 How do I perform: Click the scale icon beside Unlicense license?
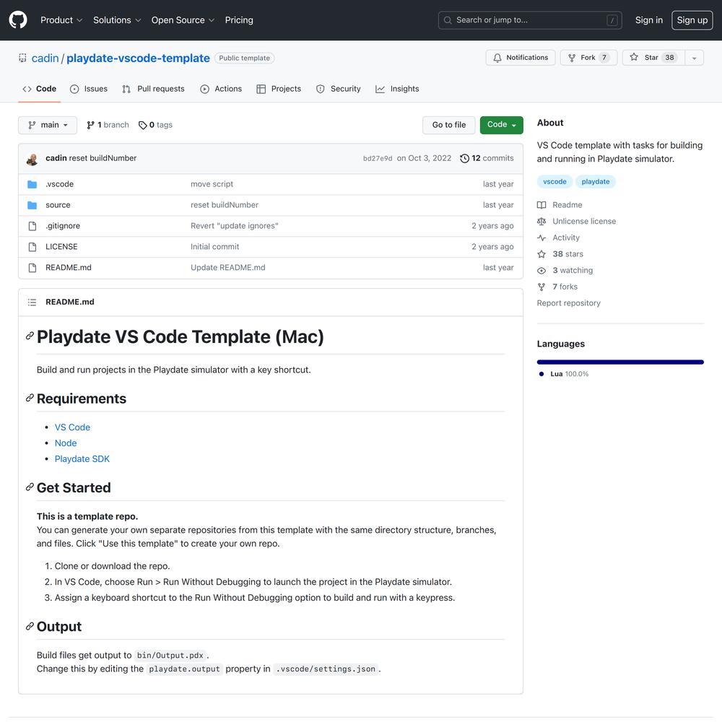pyautogui.click(x=541, y=222)
